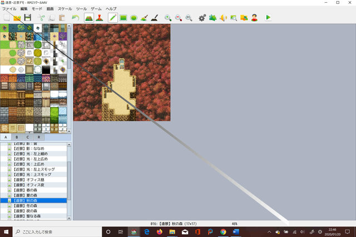Open the ツール menu

coord(81,9)
